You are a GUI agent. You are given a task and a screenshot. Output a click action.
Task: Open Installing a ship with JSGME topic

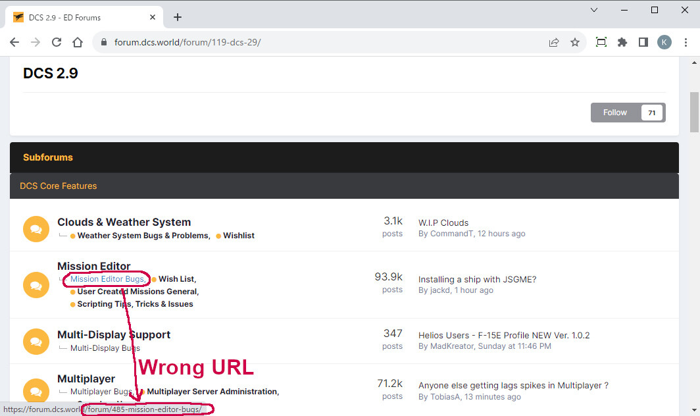click(477, 279)
